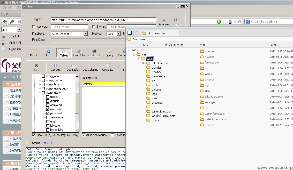
Task: Toggle Use Group_Concat (MySQL Only) checkbox
Action: [x=34, y=135]
